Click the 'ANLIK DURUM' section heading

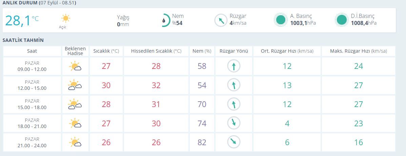(20, 3)
